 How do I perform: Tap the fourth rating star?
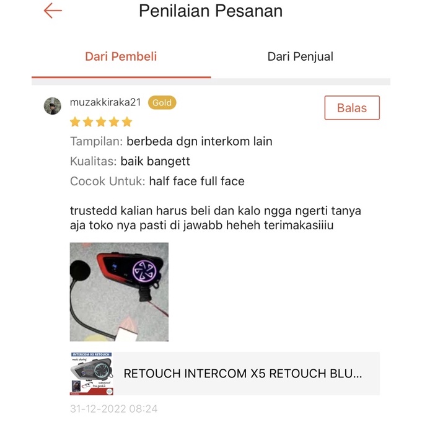tap(114, 122)
